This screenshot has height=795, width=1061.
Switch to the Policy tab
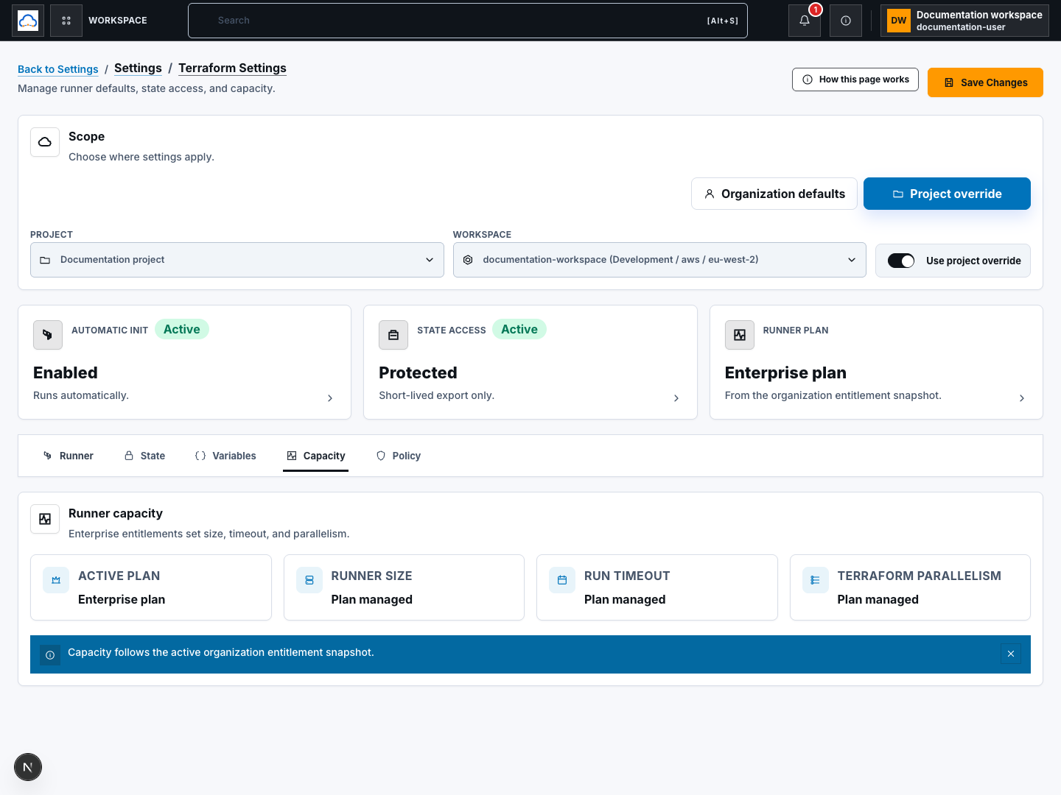398,456
